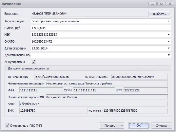
Task: Open the Действителен до dropdown arrow
Action: point(168,55)
